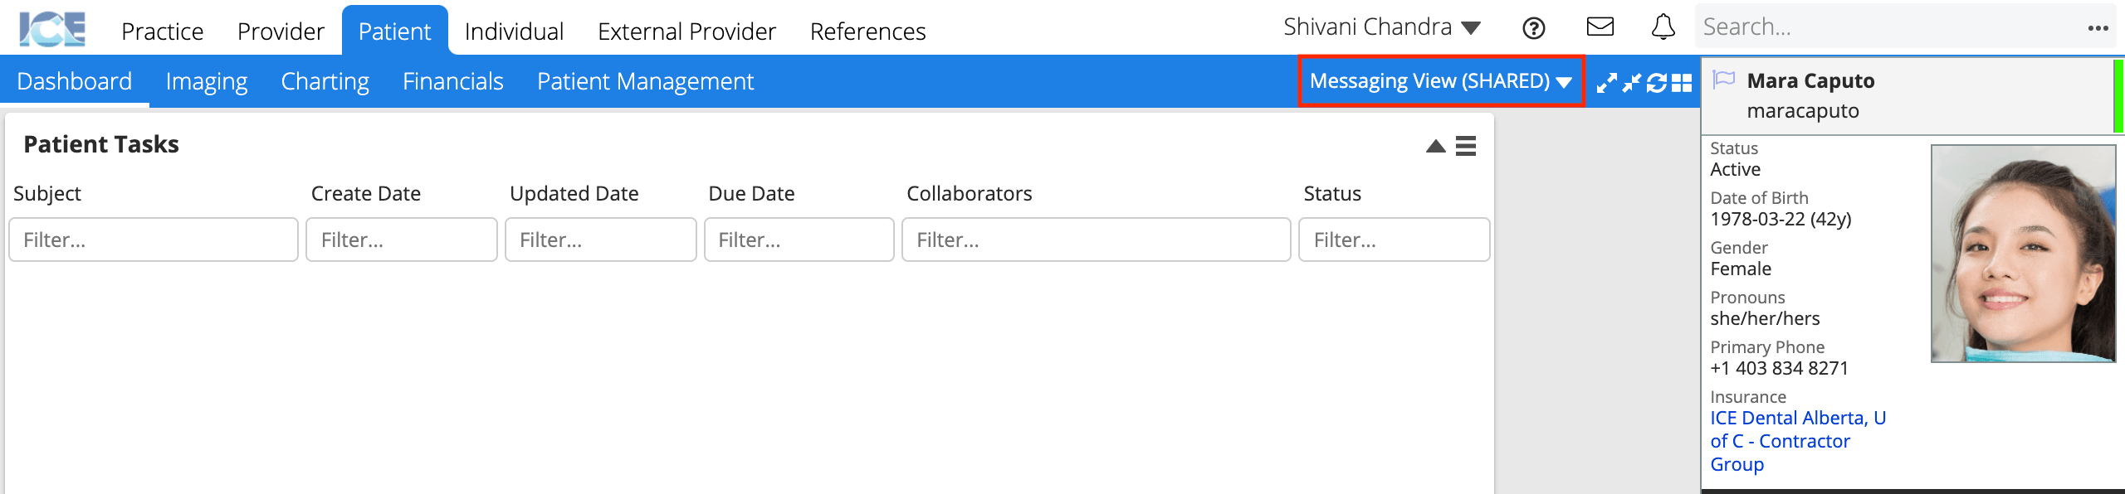Expand the Shivani Chandra user menu

pyautogui.click(x=1382, y=27)
